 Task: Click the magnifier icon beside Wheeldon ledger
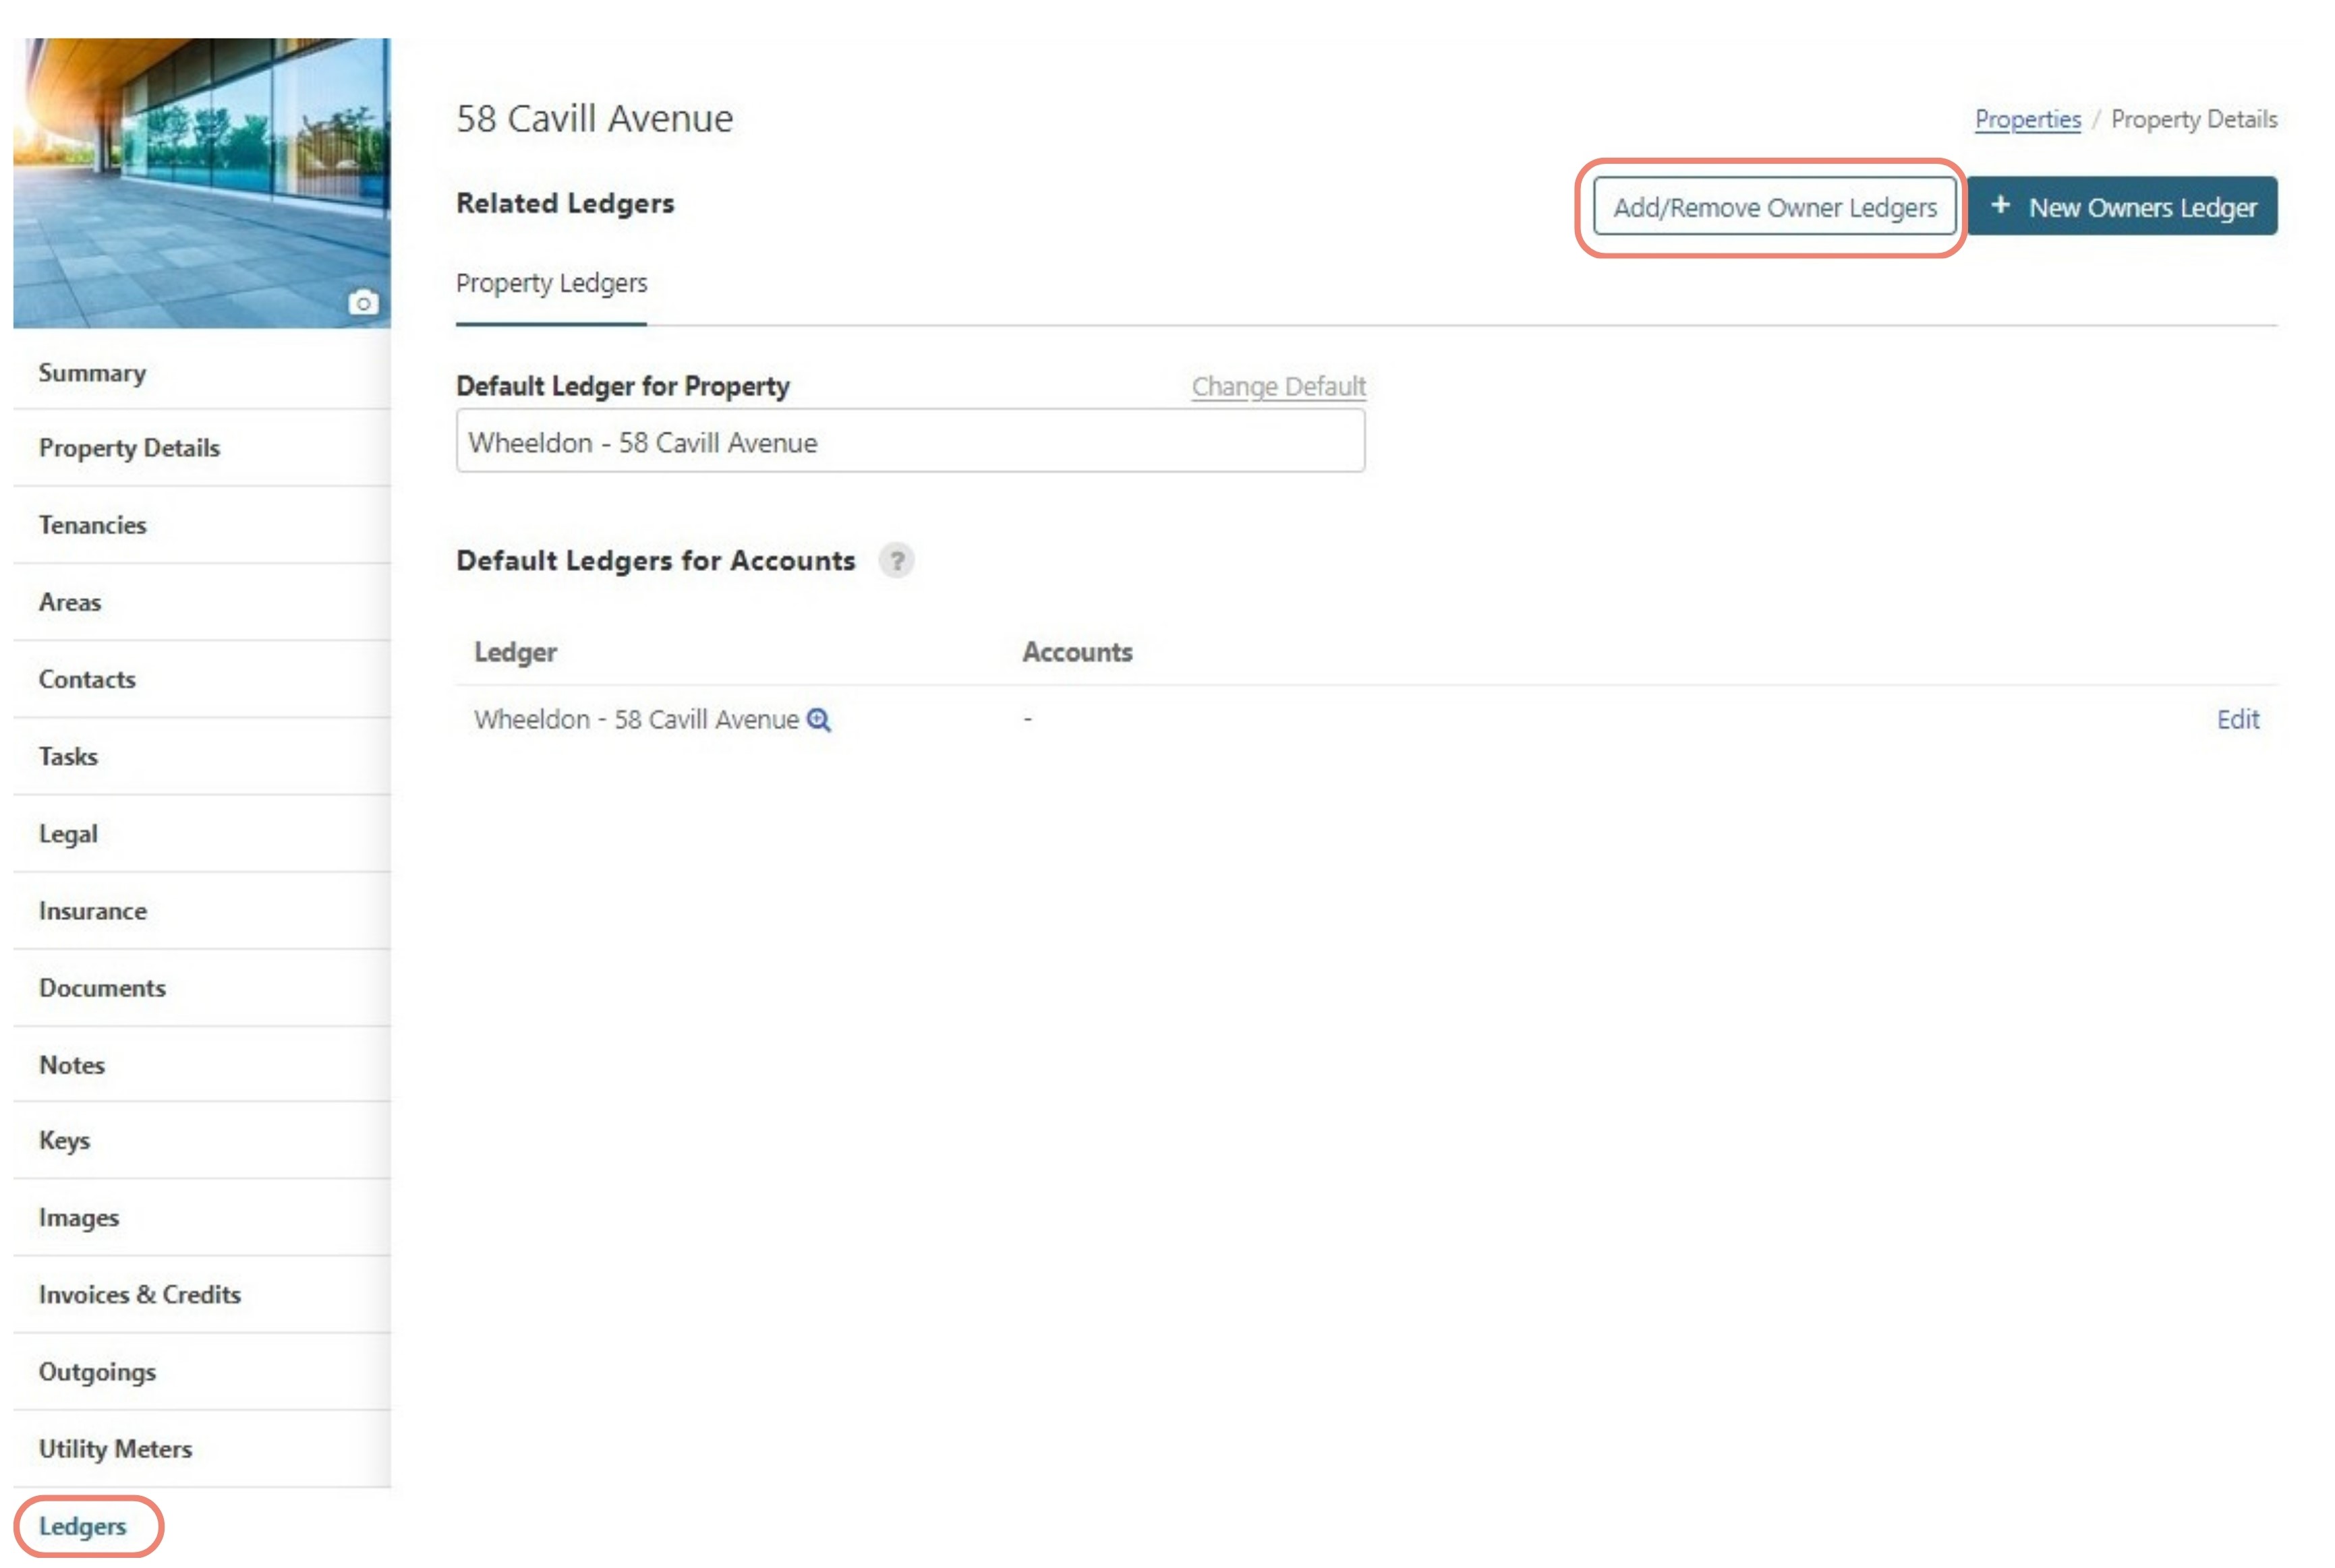tap(818, 720)
